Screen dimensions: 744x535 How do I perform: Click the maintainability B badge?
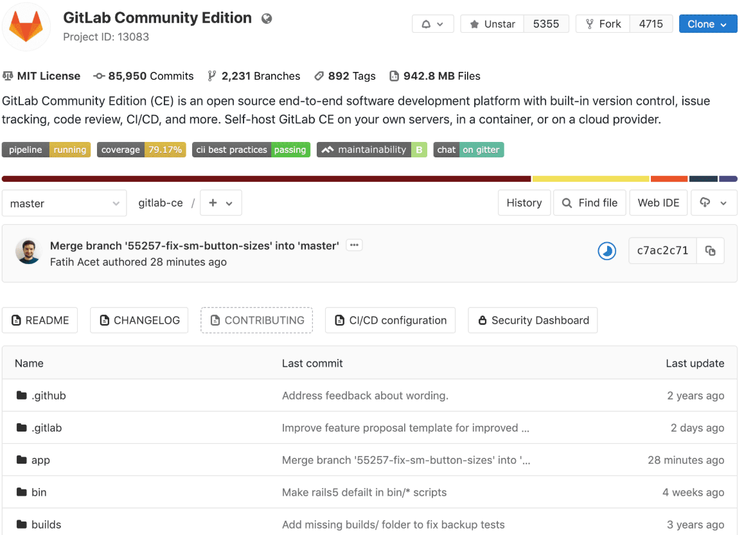372,150
